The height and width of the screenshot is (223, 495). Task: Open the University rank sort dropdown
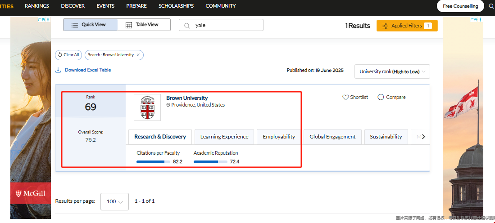[392, 72]
